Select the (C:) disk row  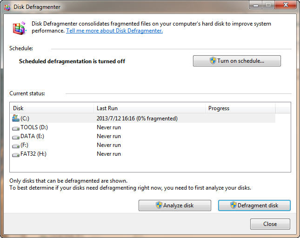(143, 119)
